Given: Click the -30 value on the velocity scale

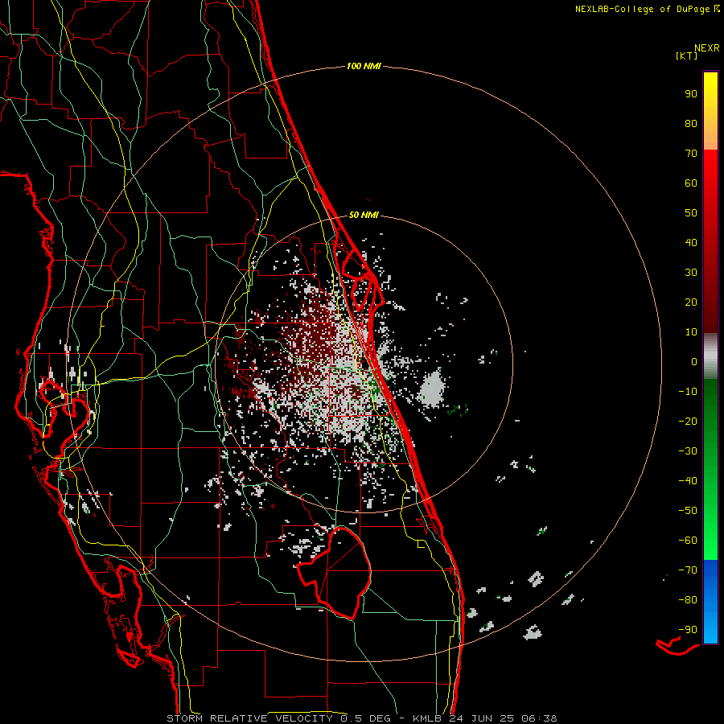Looking at the screenshot, I should click(688, 451).
